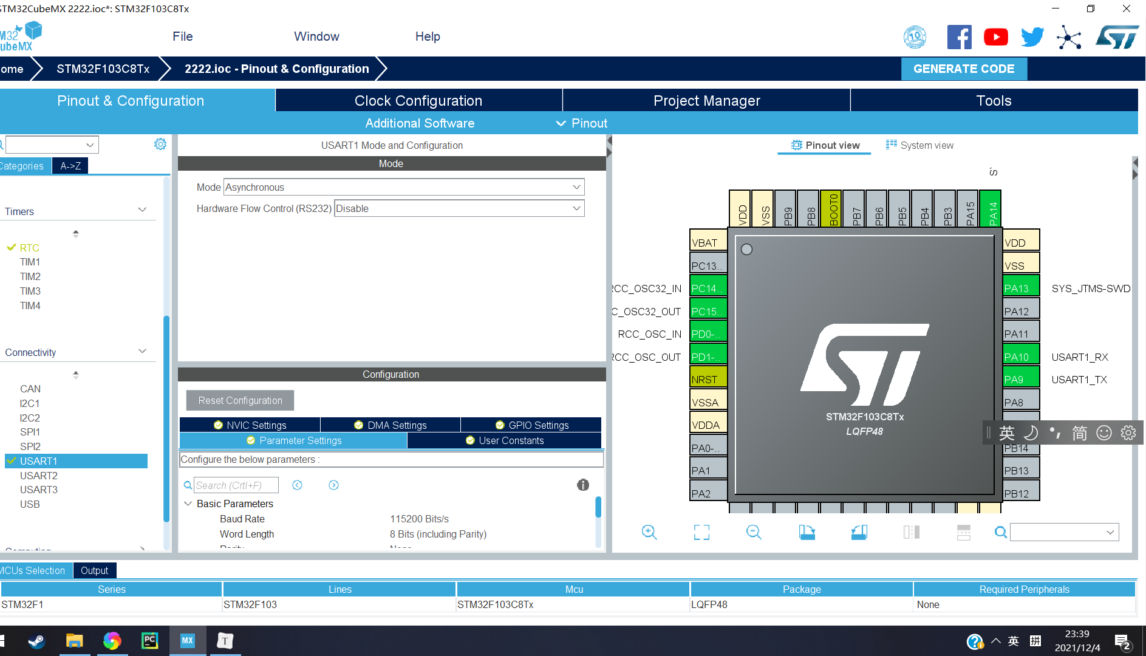Switch to Project Manager tab
This screenshot has height=656, width=1146.
(x=706, y=100)
